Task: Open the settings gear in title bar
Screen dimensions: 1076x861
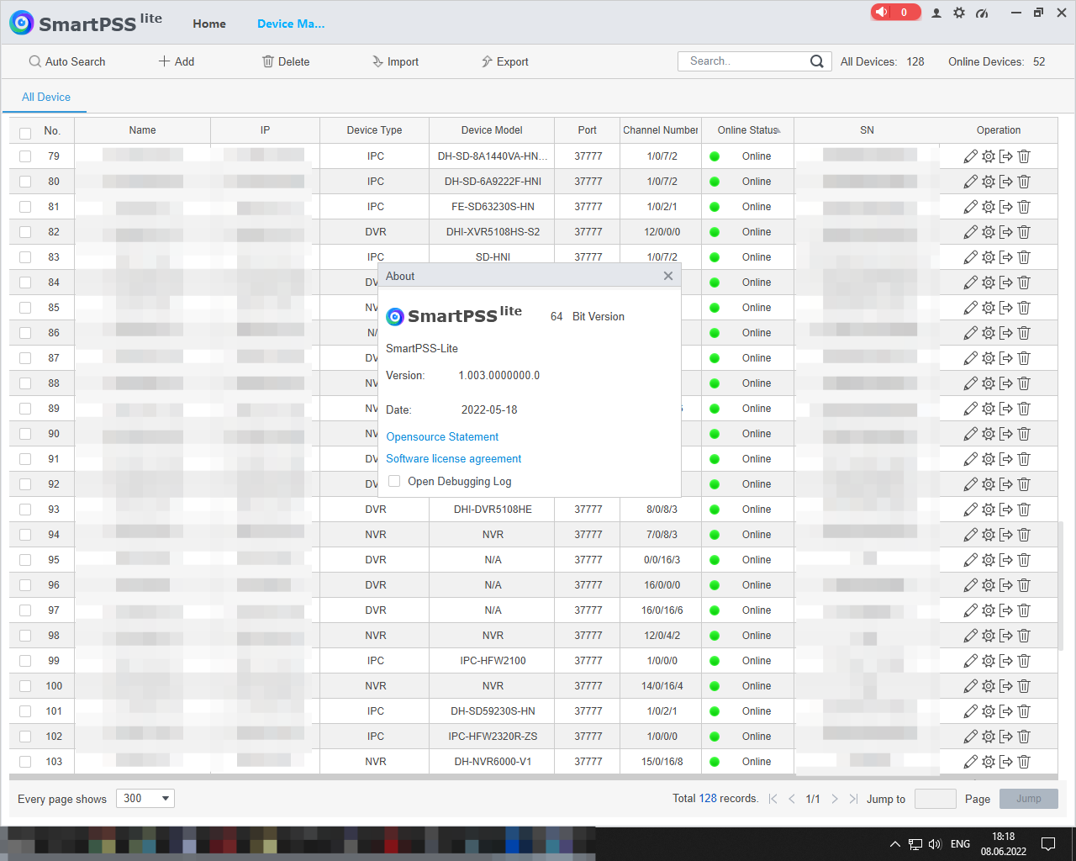Action: (x=959, y=13)
